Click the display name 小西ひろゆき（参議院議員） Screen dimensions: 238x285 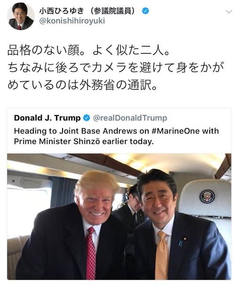[87, 11]
